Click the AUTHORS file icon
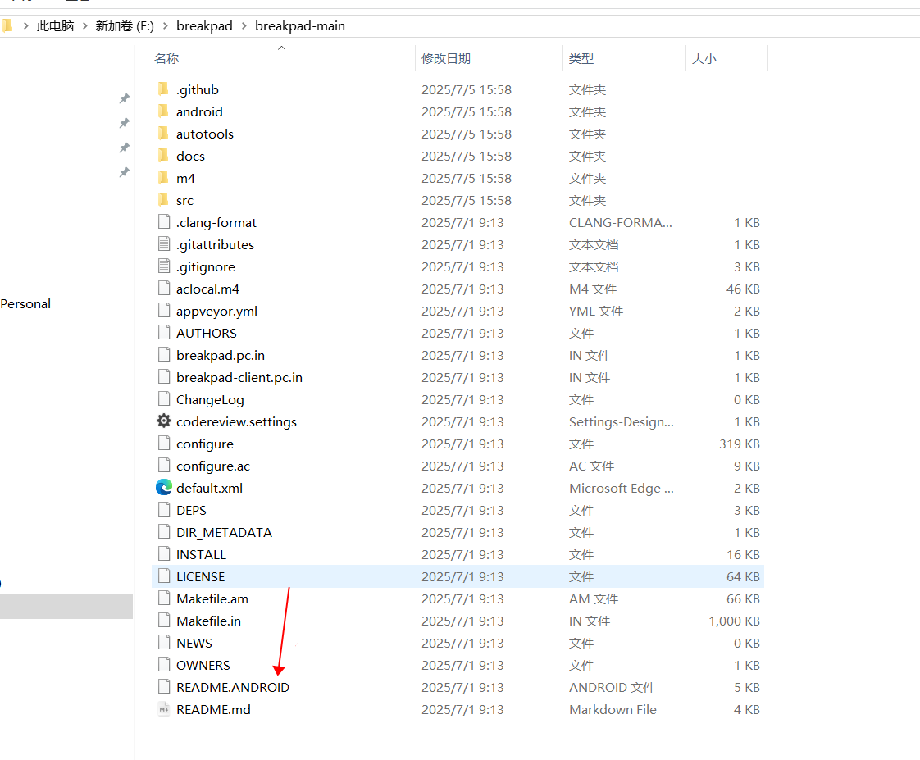Image resolution: width=920 pixels, height=760 pixels. pyautogui.click(x=164, y=333)
